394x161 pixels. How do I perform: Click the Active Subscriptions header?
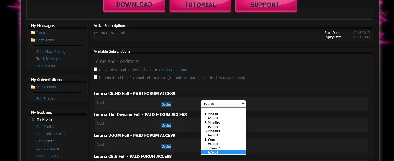click(x=110, y=26)
